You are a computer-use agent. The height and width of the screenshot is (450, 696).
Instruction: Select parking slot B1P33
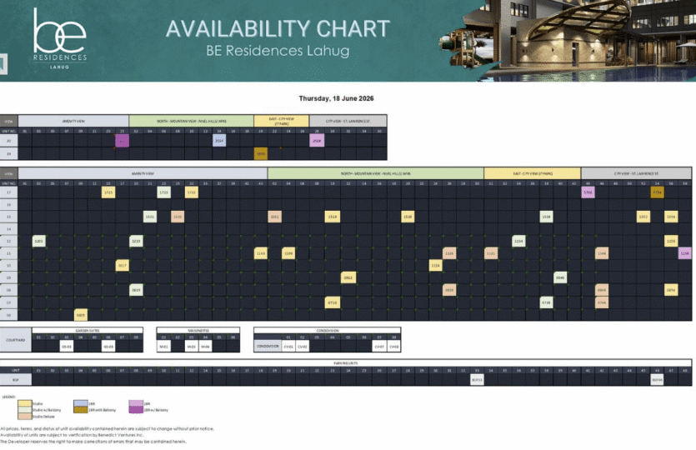[477, 380]
